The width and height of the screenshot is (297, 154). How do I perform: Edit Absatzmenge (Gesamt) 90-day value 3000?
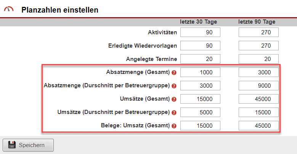point(258,72)
